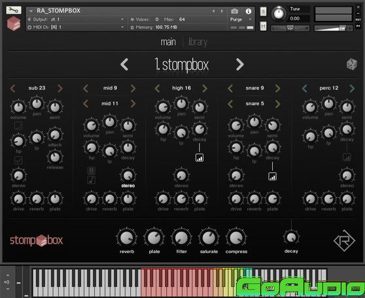
Task: Toggle the Solo S button
Action: tap(263, 11)
